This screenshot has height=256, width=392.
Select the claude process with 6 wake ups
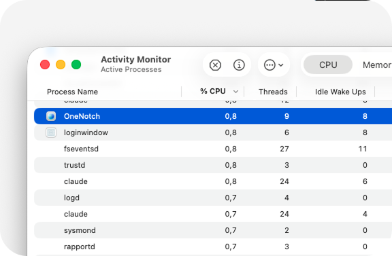click(213, 181)
